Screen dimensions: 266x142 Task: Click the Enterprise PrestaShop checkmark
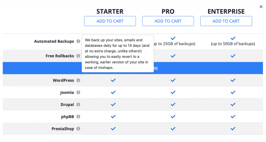[233, 129]
